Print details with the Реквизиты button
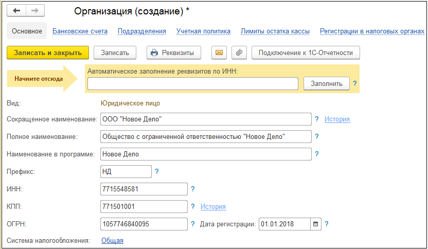428x249 pixels. [174, 52]
